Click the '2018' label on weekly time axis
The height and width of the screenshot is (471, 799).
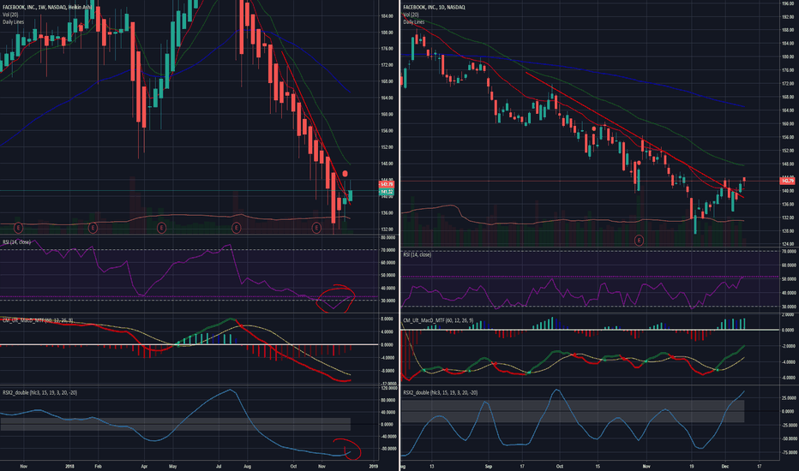(x=70, y=466)
